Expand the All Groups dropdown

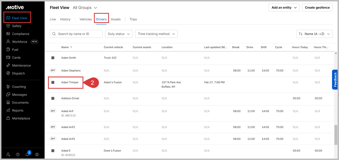pyautogui.click(x=85, y=8)
